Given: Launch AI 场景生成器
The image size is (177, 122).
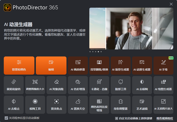Looking at the screenshot, I should click(x=121, y=66).
